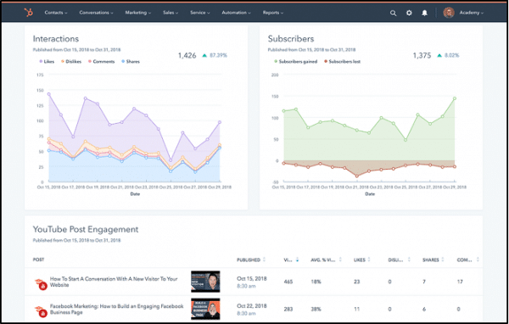Expand the Contacts dropdown menu
Viewport: 509px width, 324px height.
point(56,13)
